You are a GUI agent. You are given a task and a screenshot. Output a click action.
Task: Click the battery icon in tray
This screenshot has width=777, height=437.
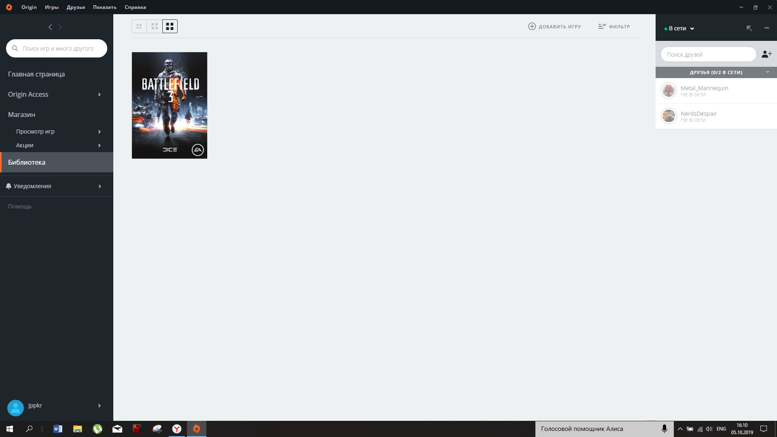[690, 429]
